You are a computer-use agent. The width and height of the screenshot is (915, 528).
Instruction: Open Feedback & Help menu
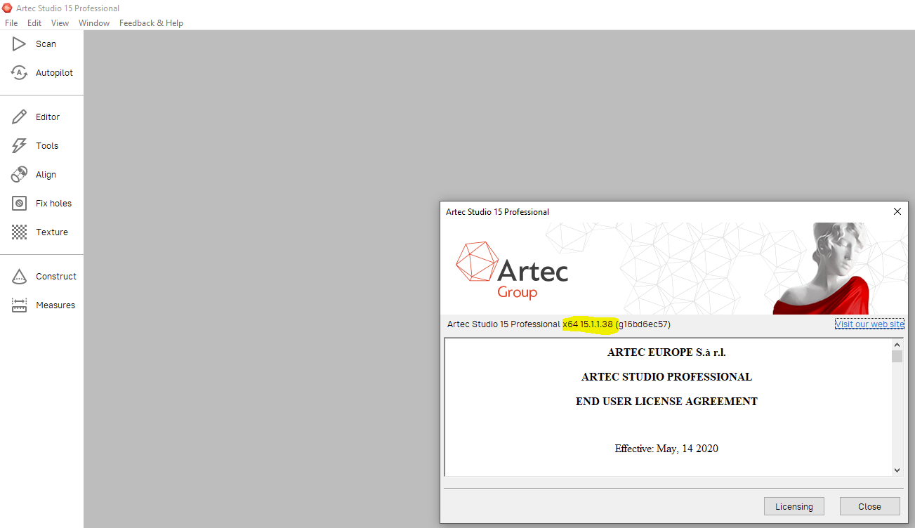[x=151, y=23]
